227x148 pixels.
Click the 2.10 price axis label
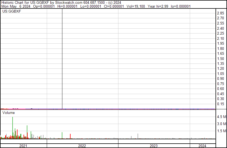(220, 38)
